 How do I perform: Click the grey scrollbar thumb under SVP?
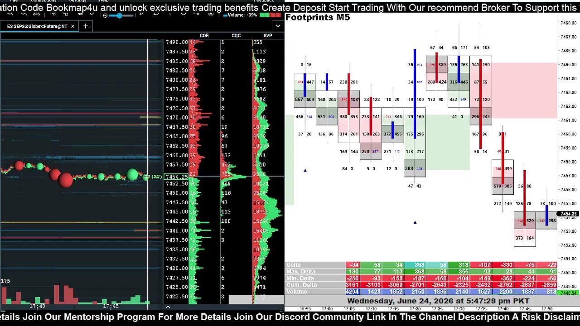(x=256, y=300)
